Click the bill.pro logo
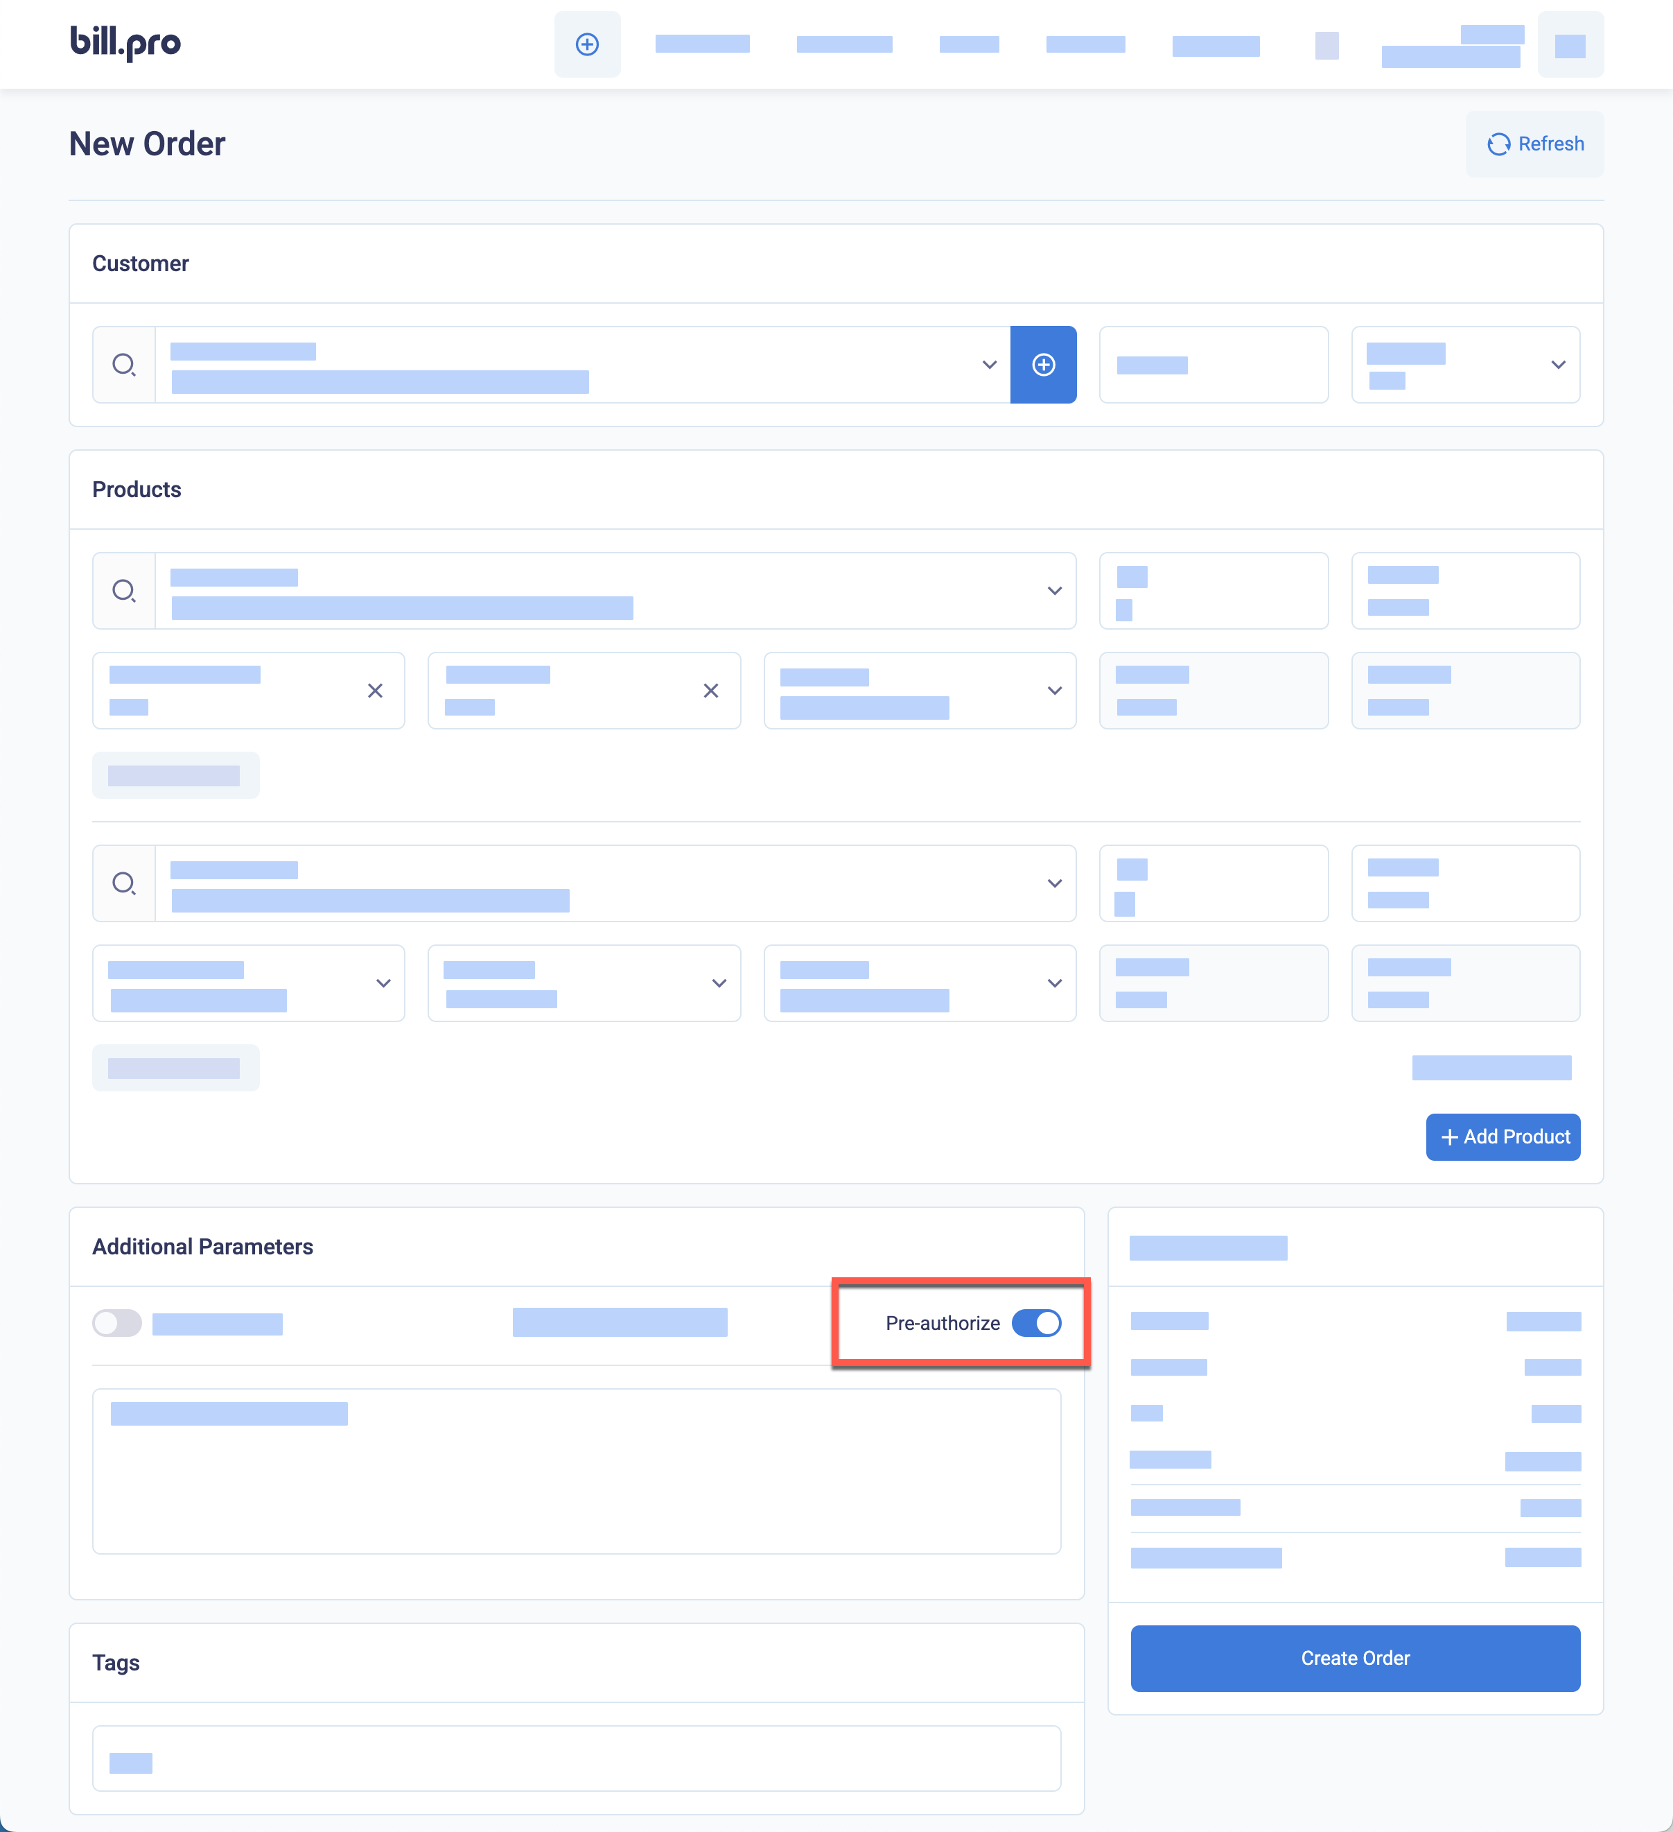This screenshot has width=1673, height=1832. tap(125, 43)
